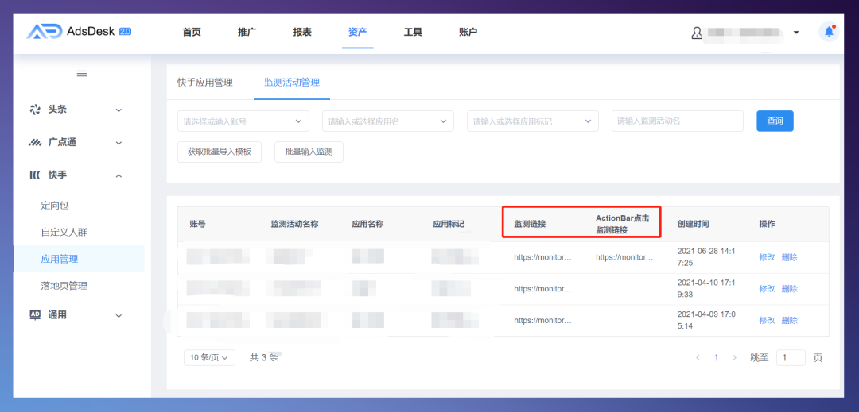Open the 请选择或输入账号 dropdown

[243, 121]
